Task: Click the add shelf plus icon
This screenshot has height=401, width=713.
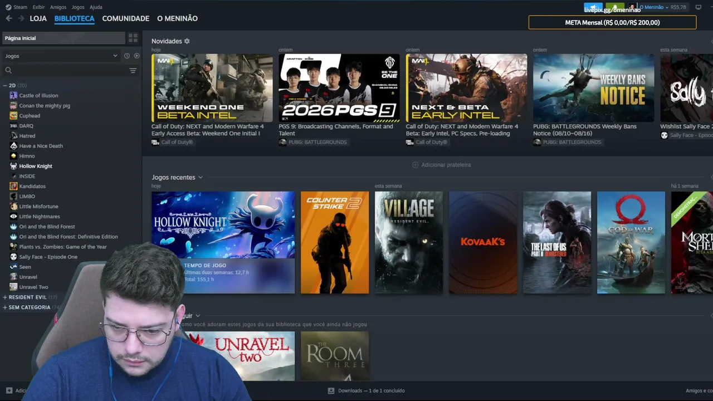Action: (415, 165)
